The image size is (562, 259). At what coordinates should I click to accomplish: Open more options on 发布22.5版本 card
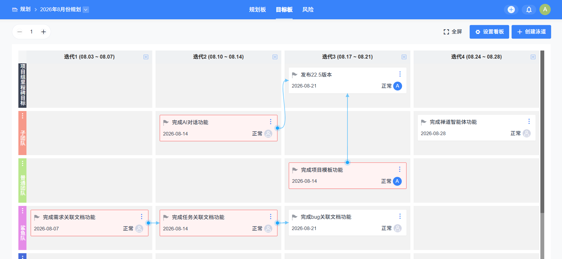(400, 74)
